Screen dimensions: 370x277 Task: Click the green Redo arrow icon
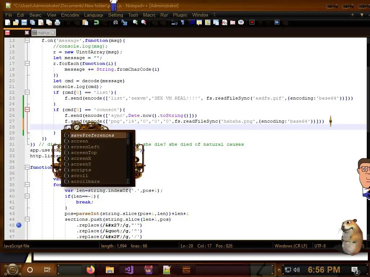tap(96, 22)
